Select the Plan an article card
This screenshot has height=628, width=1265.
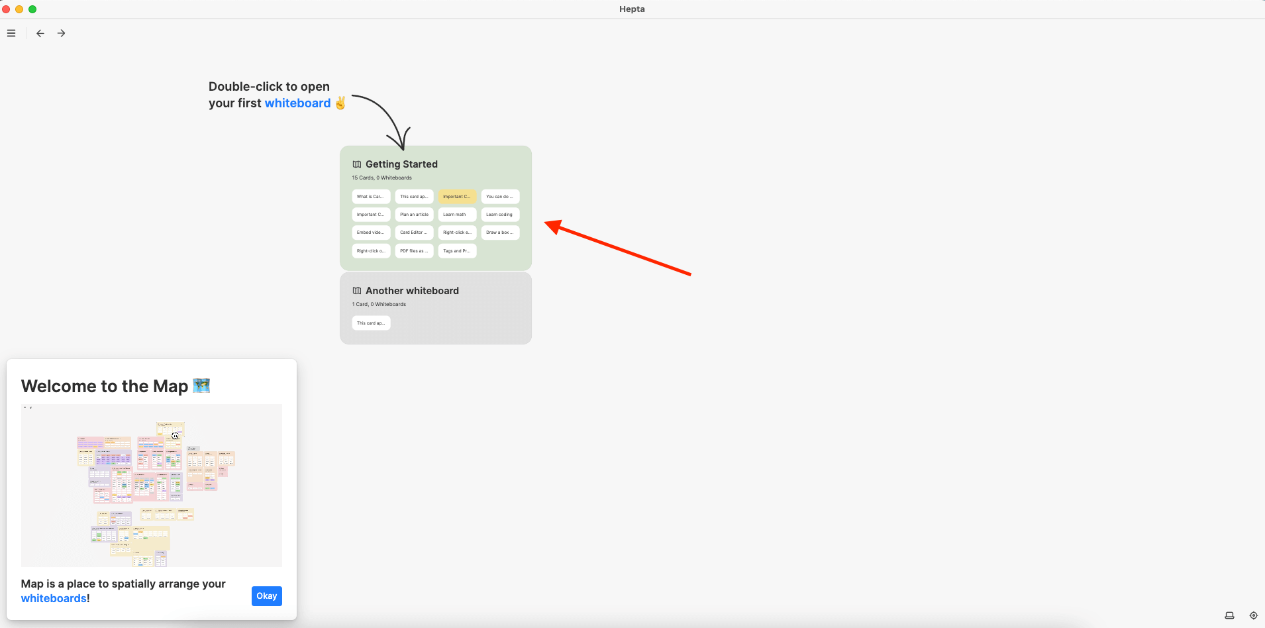click(x=414, y=215)
